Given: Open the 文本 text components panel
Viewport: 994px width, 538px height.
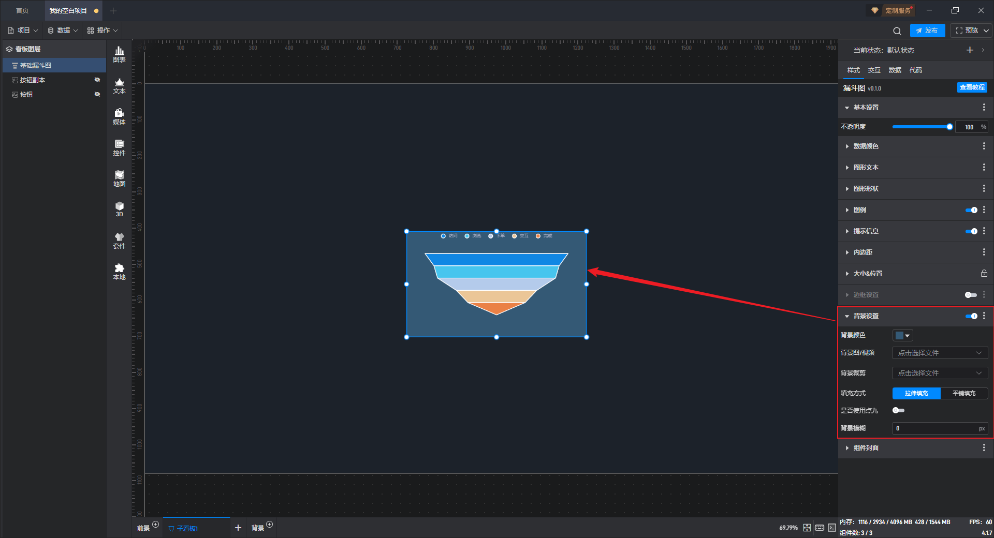Looking at the screenshot, I should click(119, 85).
